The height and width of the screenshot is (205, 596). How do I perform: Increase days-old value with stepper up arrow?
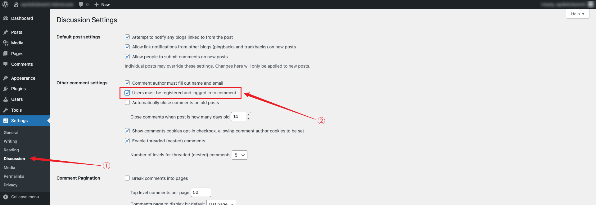click(x=248, y=115)
